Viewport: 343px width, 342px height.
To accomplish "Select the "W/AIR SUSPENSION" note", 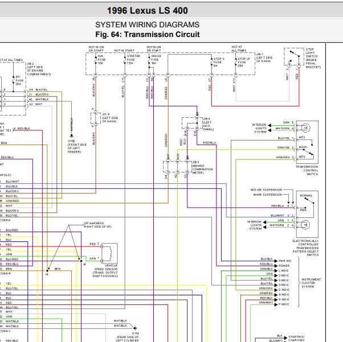I will pyautogui.click(x=267, y=195).
